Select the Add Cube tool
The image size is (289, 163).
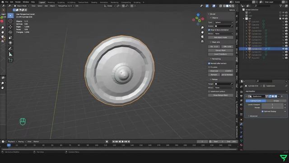[x=10, y=60]
